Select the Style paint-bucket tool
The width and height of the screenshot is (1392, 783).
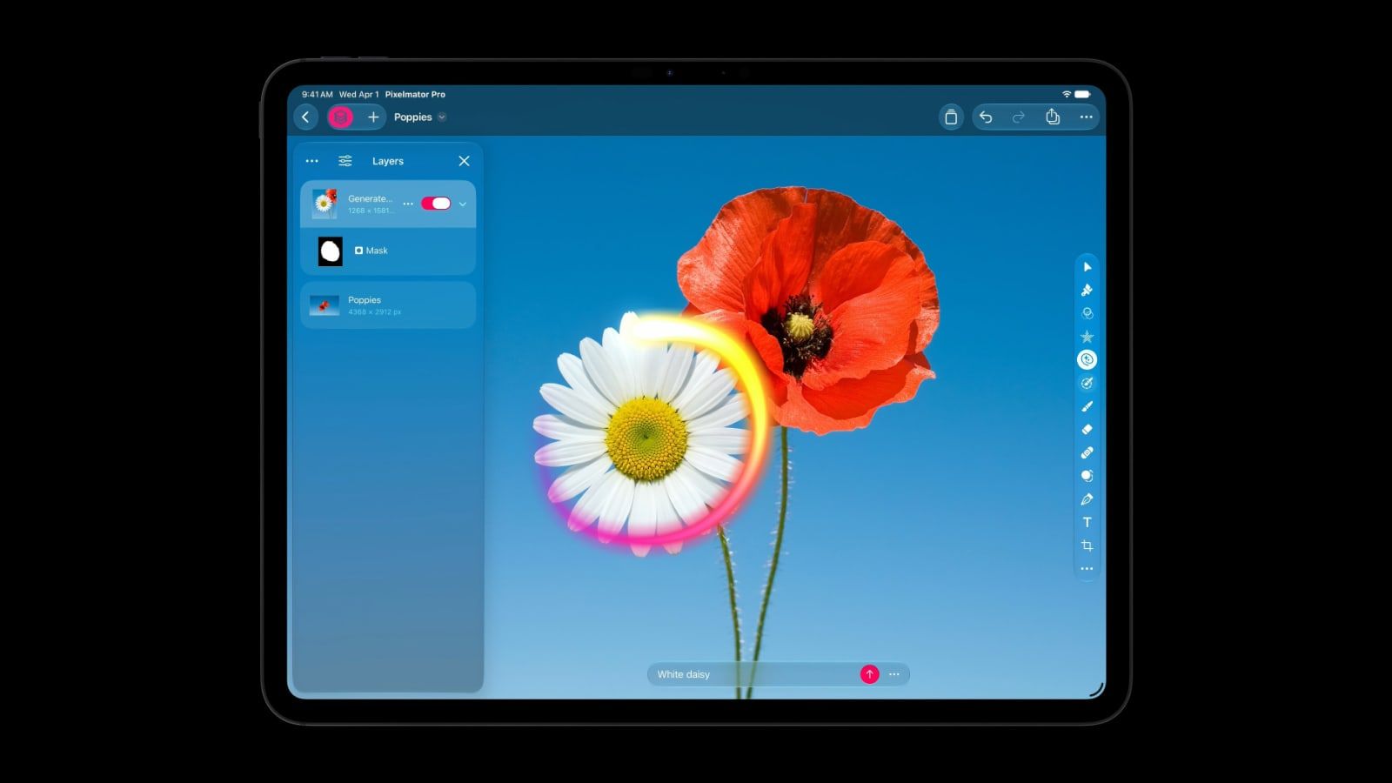[1087, 291]
